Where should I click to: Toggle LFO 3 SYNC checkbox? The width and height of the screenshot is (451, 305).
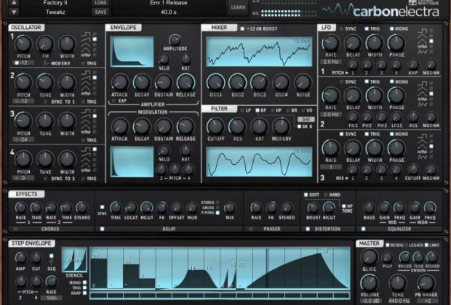coord(341,134)
